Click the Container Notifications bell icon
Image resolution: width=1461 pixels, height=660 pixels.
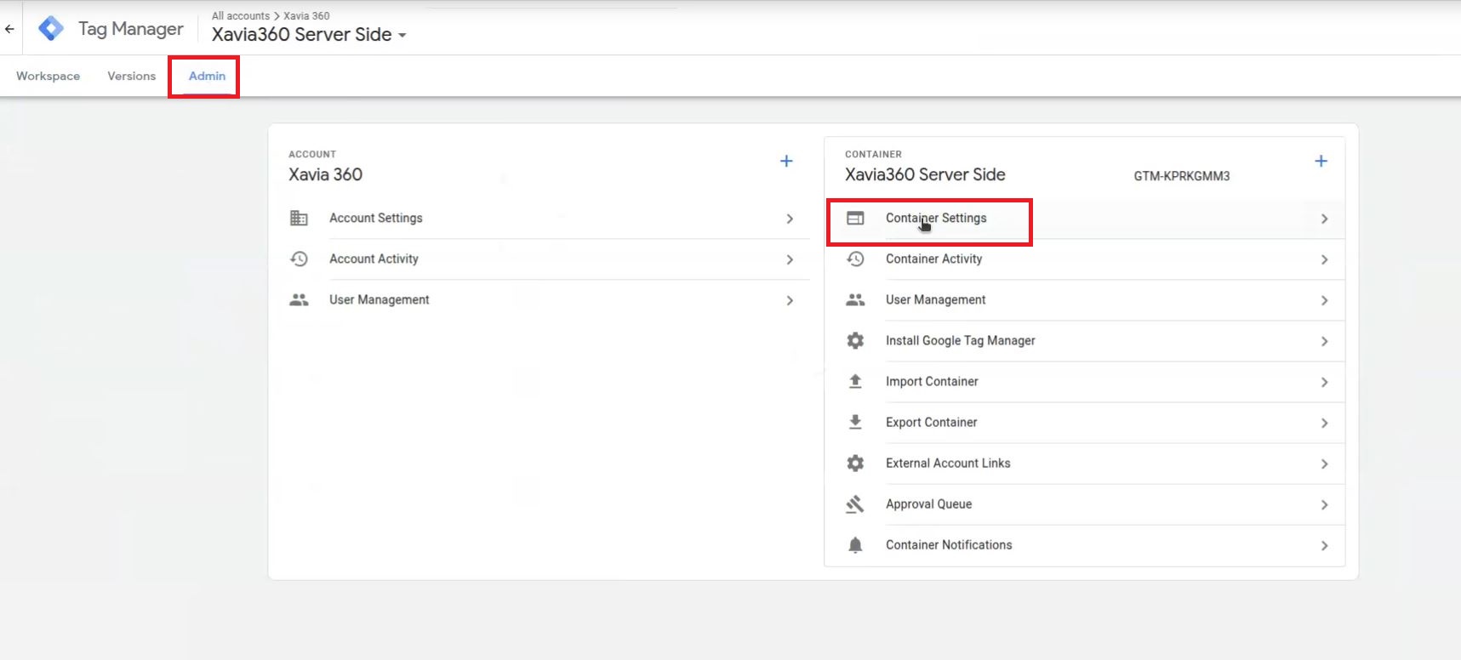pyautogui.click(x=855, y=545)
